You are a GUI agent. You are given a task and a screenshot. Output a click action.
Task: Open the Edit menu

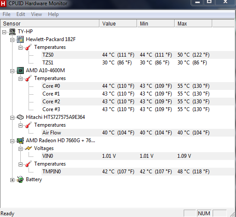pyautogui.click(x=21, y=14)
